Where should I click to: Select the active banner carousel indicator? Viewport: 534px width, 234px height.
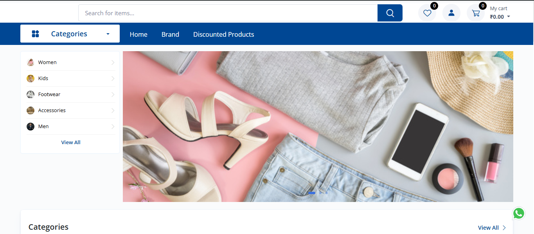click(312, 193)
